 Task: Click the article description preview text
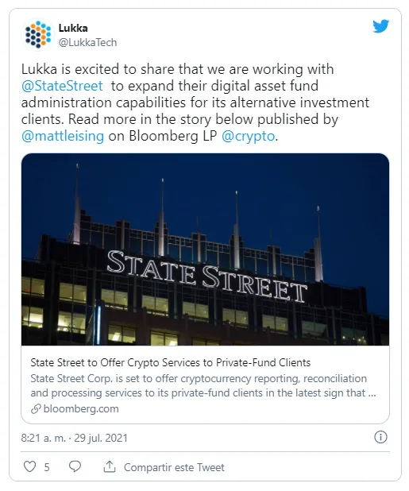tap(203, 385)
